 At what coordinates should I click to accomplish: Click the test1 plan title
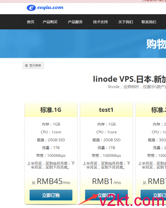106,110
